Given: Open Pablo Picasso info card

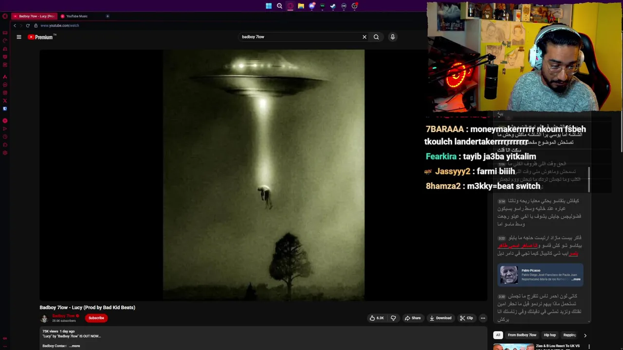Looking at the screenshot, I should (x=540, y=275).
